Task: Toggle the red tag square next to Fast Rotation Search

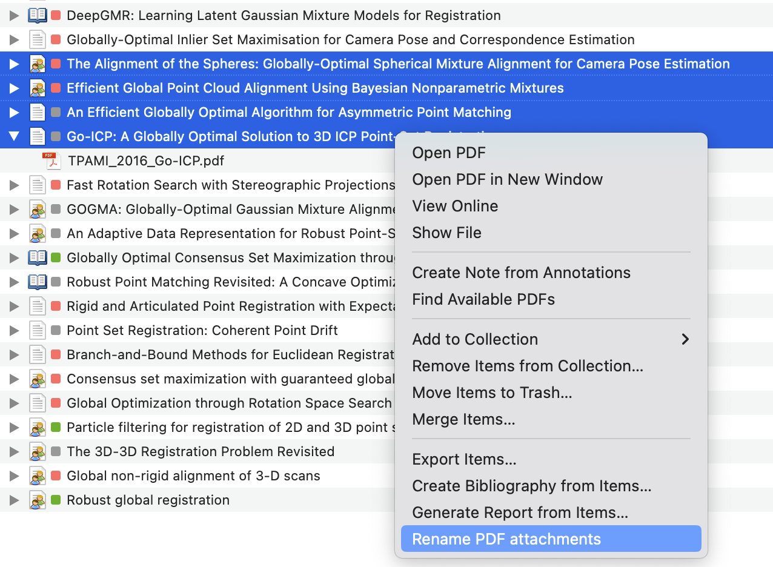Action: click(x=56, y=185)
